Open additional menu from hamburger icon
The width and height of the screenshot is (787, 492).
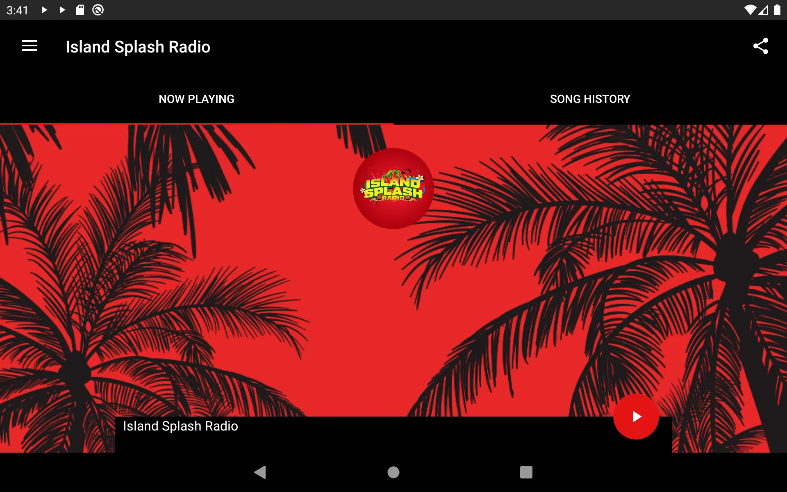(30, 46)
